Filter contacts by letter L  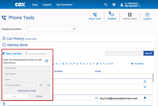[x=60, y=64]
